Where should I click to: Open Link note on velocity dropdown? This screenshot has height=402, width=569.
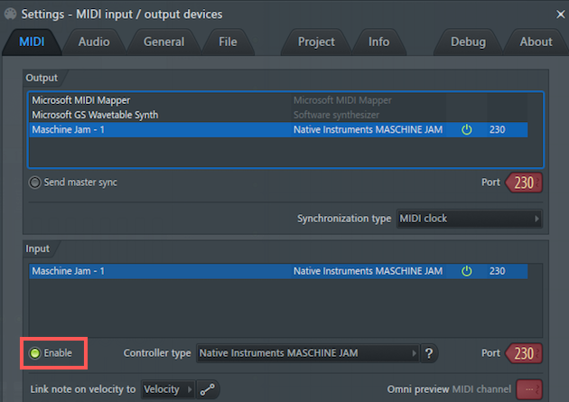168,389
